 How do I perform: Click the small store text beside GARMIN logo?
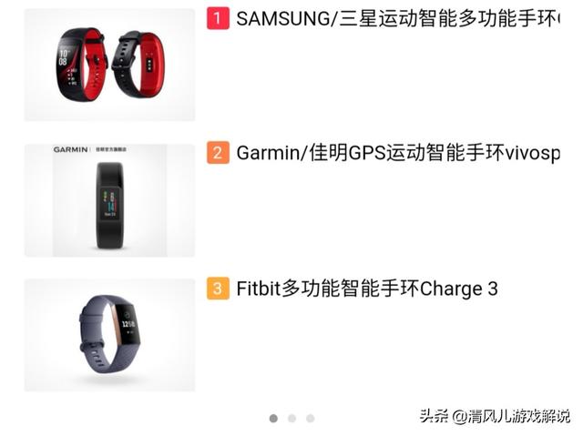point(111,149)
